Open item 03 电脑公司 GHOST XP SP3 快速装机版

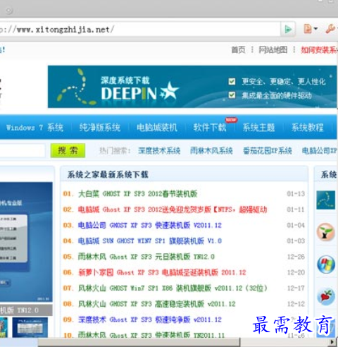click(x=150, y=225)
